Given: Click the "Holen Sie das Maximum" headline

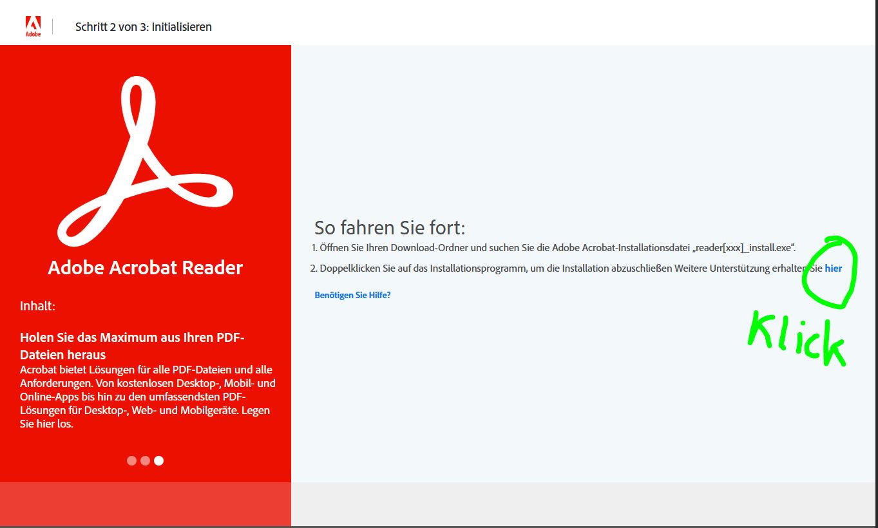Looking at the screenshot, I should coord(132,337).
